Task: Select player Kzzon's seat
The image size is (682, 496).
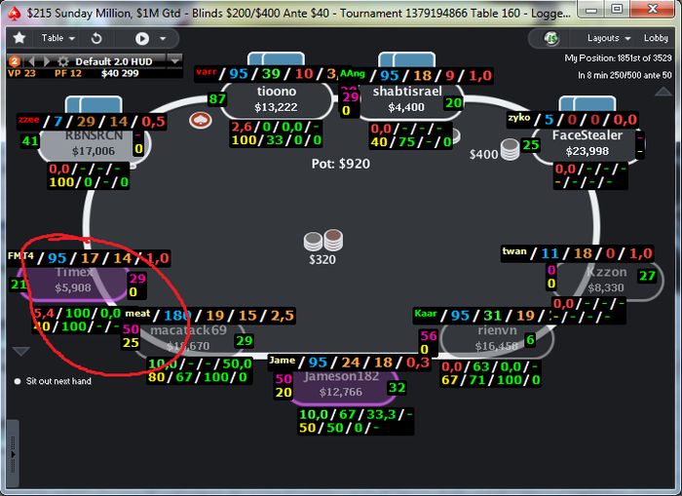Action: 607,280
